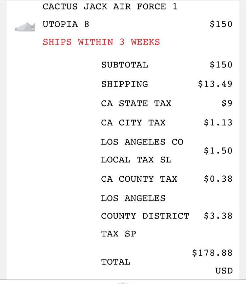
Task: Click the Los Angeles Co Local Tax label
Action: coord(142,151)
